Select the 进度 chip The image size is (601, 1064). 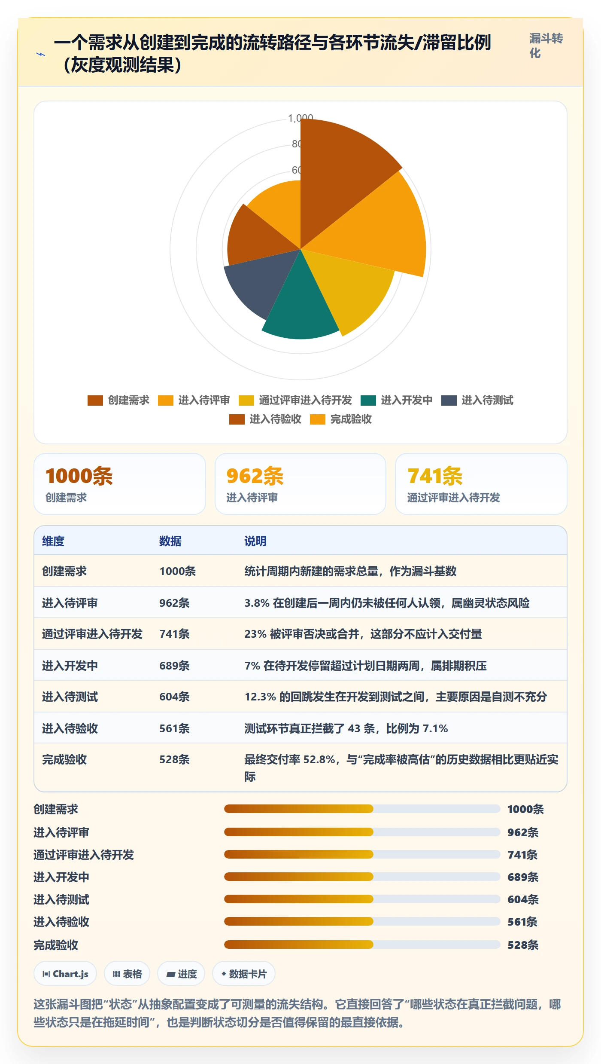pos(181,974)
